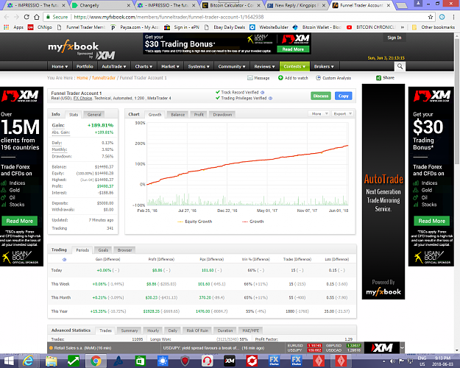Open Custom Analysis
This screenshot has height=368, width=460.
333,78
